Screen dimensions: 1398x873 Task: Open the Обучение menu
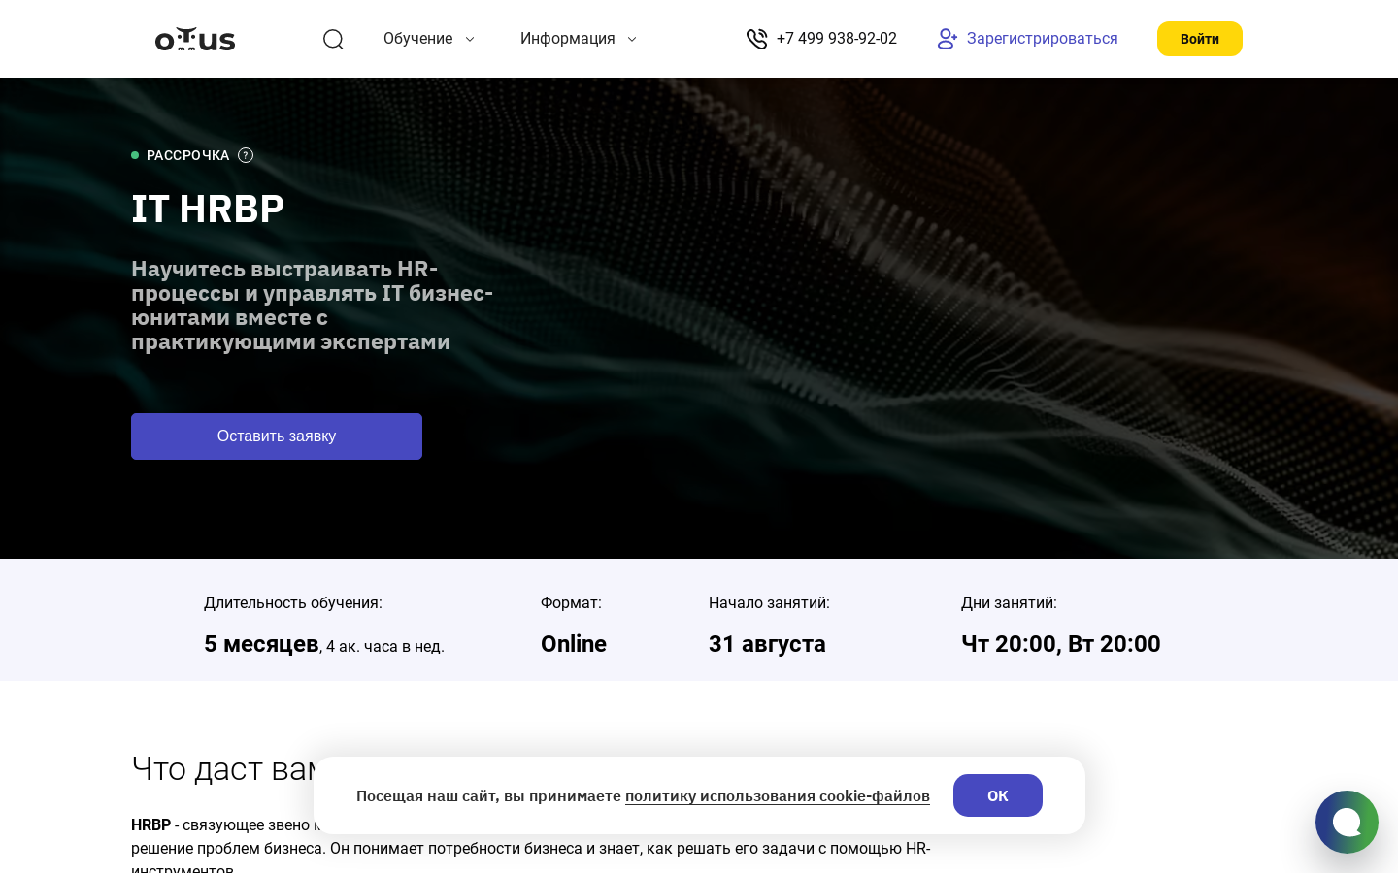tap(417, 39)
